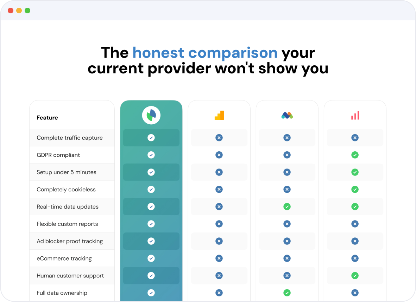416x302 pixels.
Task: Select the Ad blocker proof tracking row label
Action: [x=70, y=241]
